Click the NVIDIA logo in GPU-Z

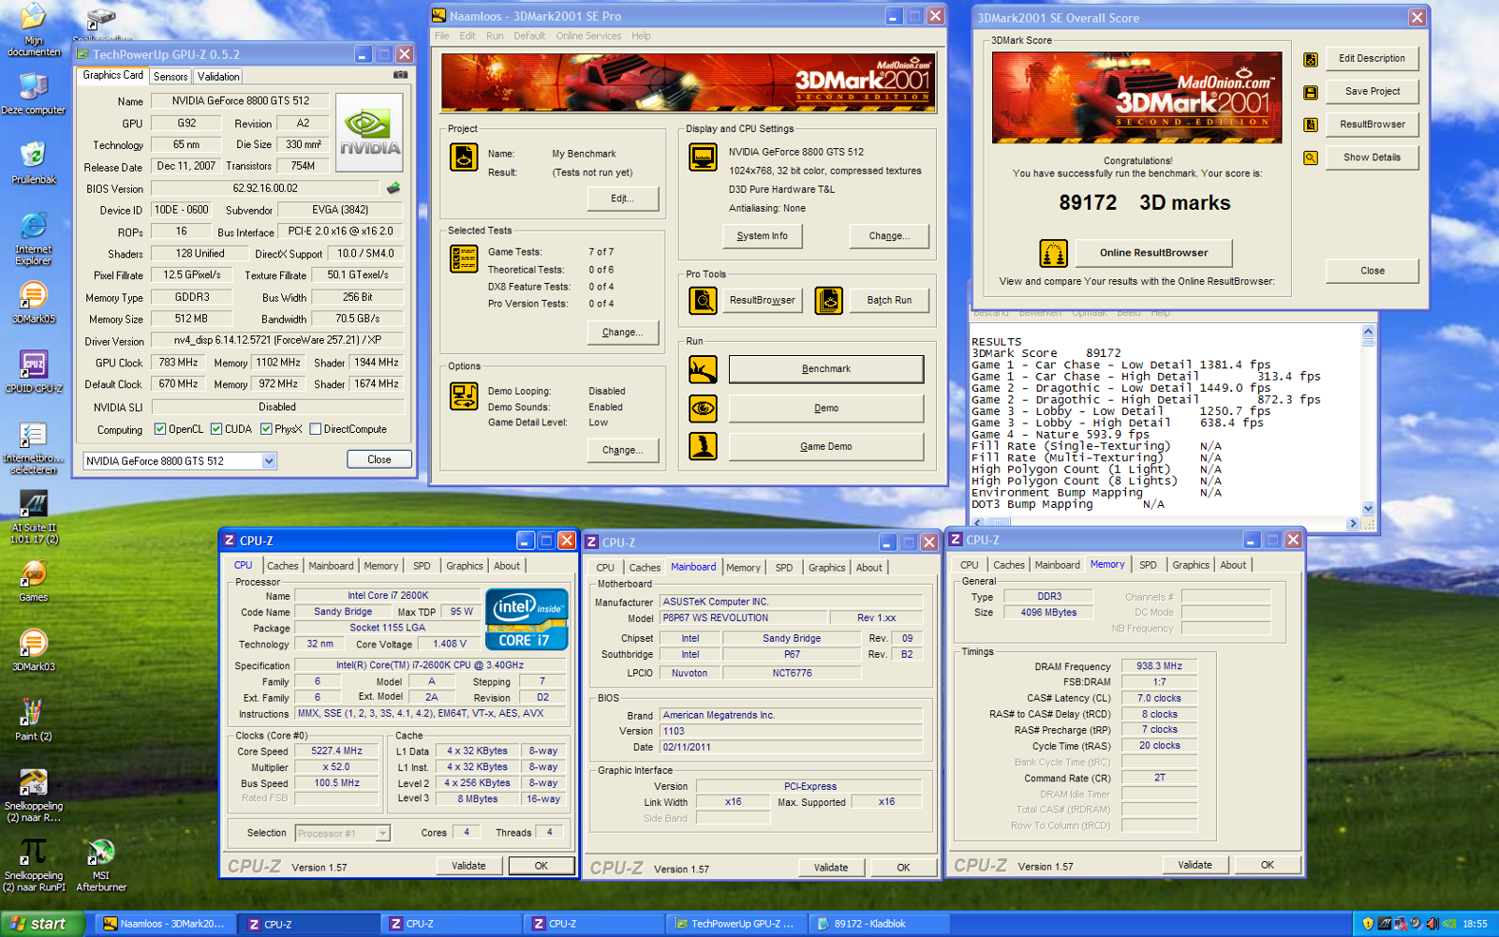pyautogui.click(x=369, y=132)
